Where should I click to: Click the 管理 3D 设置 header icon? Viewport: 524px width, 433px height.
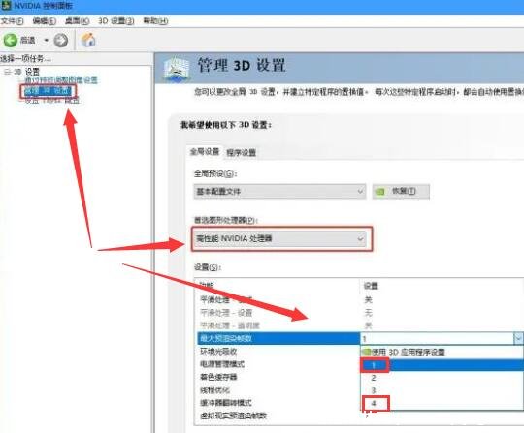pyautogui.click(x=176, y=69)
